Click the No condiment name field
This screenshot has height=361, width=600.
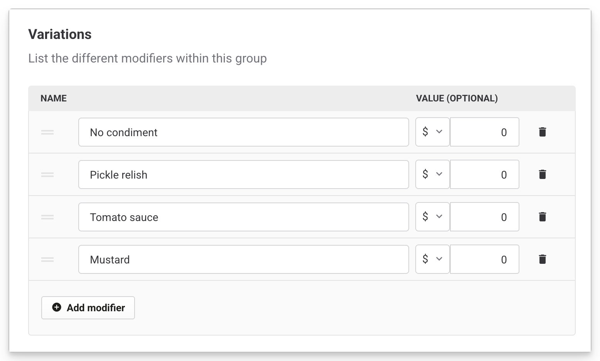(243, 132)
